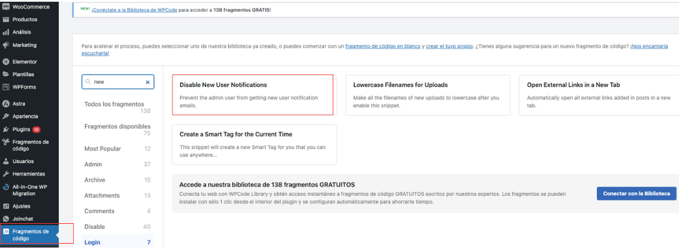Viewport: 679px width, 248px height.
Task: Choose the Disable New User Notifications snippet
Action: [x=253, y=95]
